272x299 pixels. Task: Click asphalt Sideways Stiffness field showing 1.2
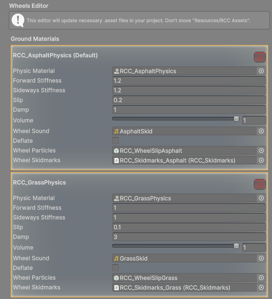coord(189,90)
